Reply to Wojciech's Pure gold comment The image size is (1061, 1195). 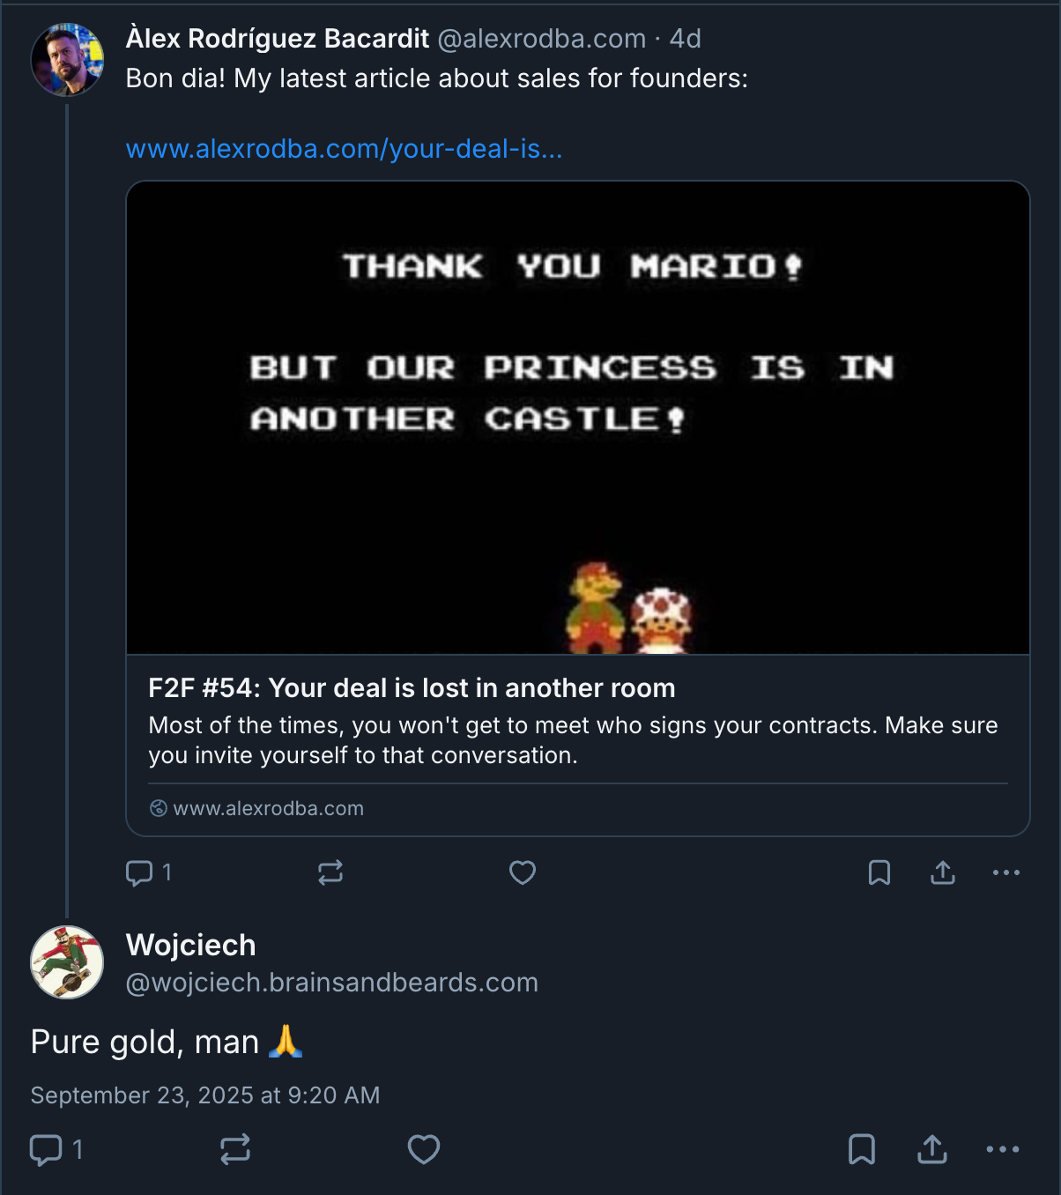coord(46,1149)
